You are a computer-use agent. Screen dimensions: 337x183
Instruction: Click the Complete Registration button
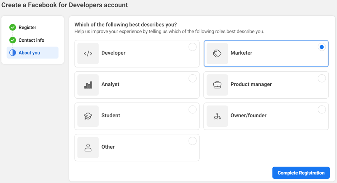point(301,173)
